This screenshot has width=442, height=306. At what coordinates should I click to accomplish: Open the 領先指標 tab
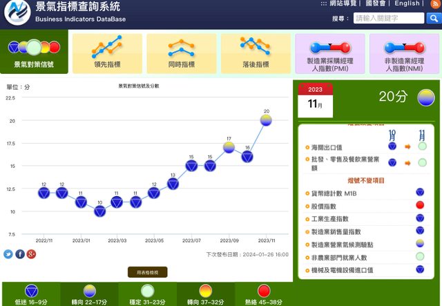(x=107, y=53)
